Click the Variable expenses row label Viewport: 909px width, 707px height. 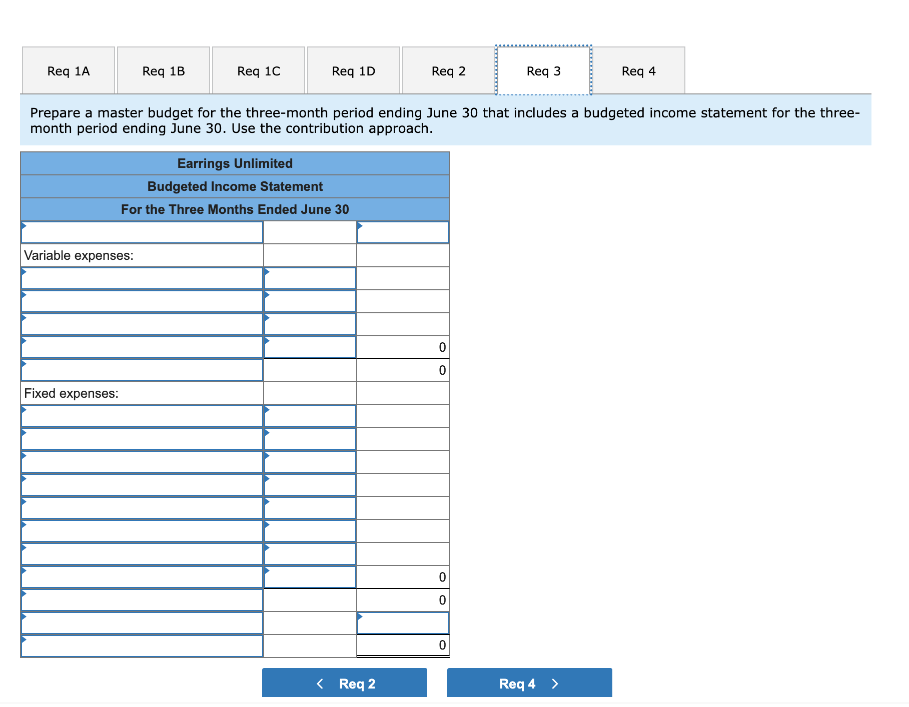(x=78, y=255)
